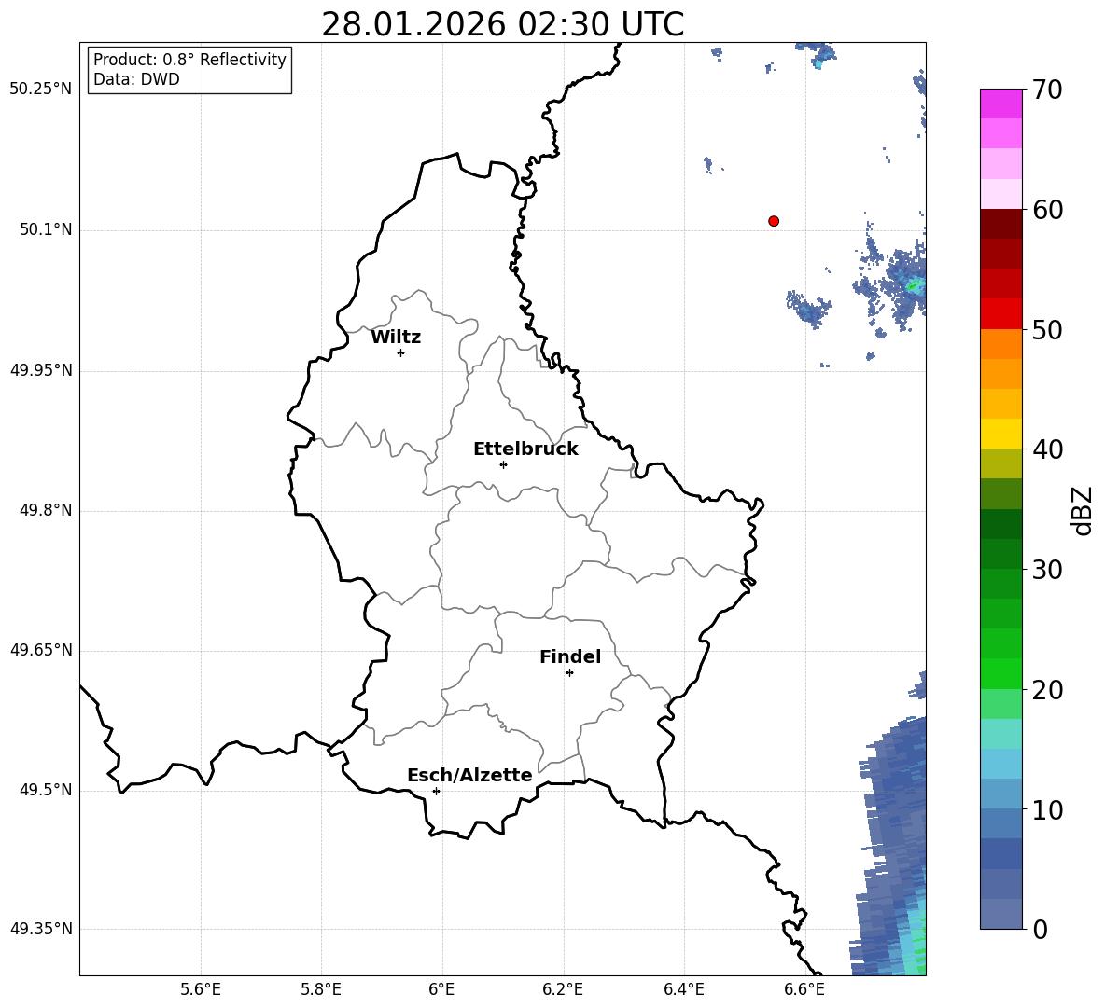Select the Wiltz label

pyautogui.click(x=396, y=338)
